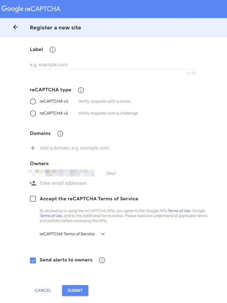Click the Google reCAPTCHA logo
227x303 pixels.
click(31, 9)
